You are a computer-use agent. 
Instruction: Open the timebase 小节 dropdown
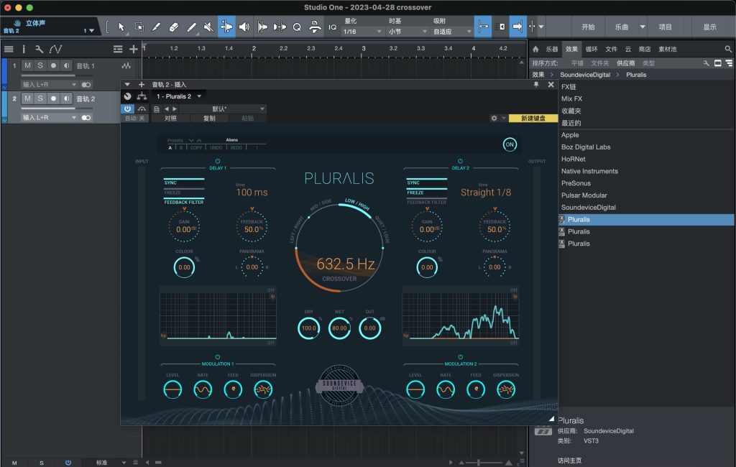point(408,32)
